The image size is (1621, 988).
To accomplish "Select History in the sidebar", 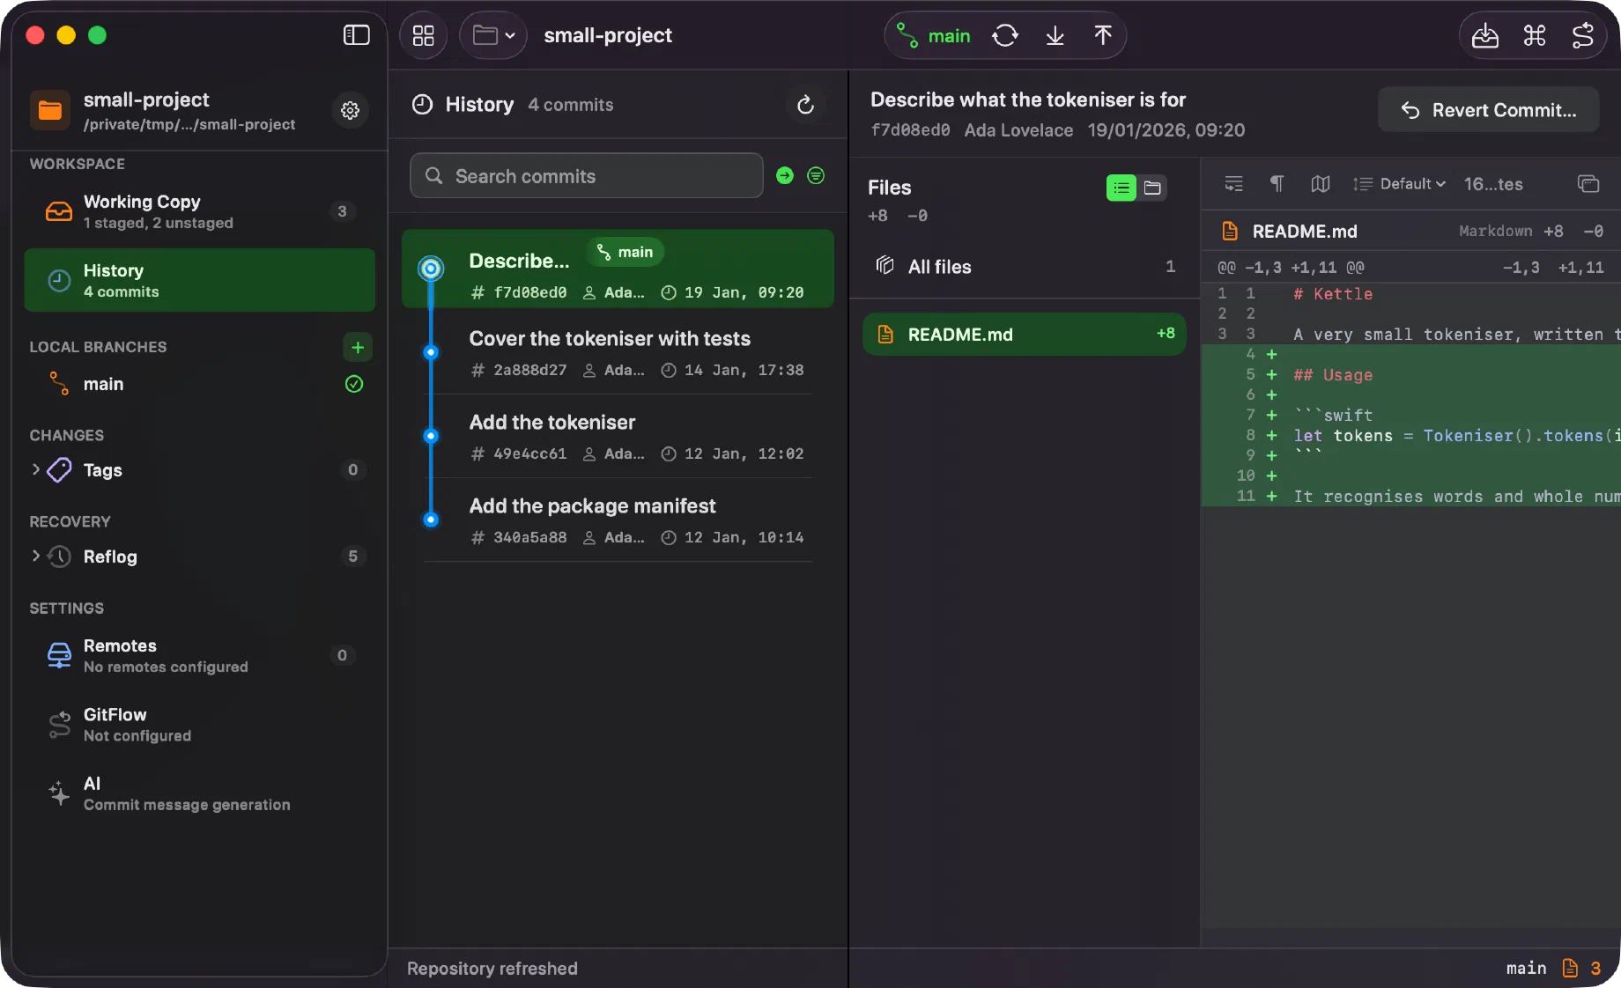I will tap(200, 280).
